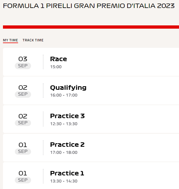Image resolution: width=179 pixels, height=189 pixels.
Task: Click the Race start time 15:00
Action: 56,67
